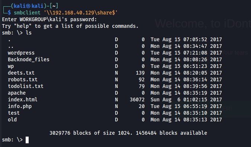Click the cursor at the last smb prompt

pos(27,140)
